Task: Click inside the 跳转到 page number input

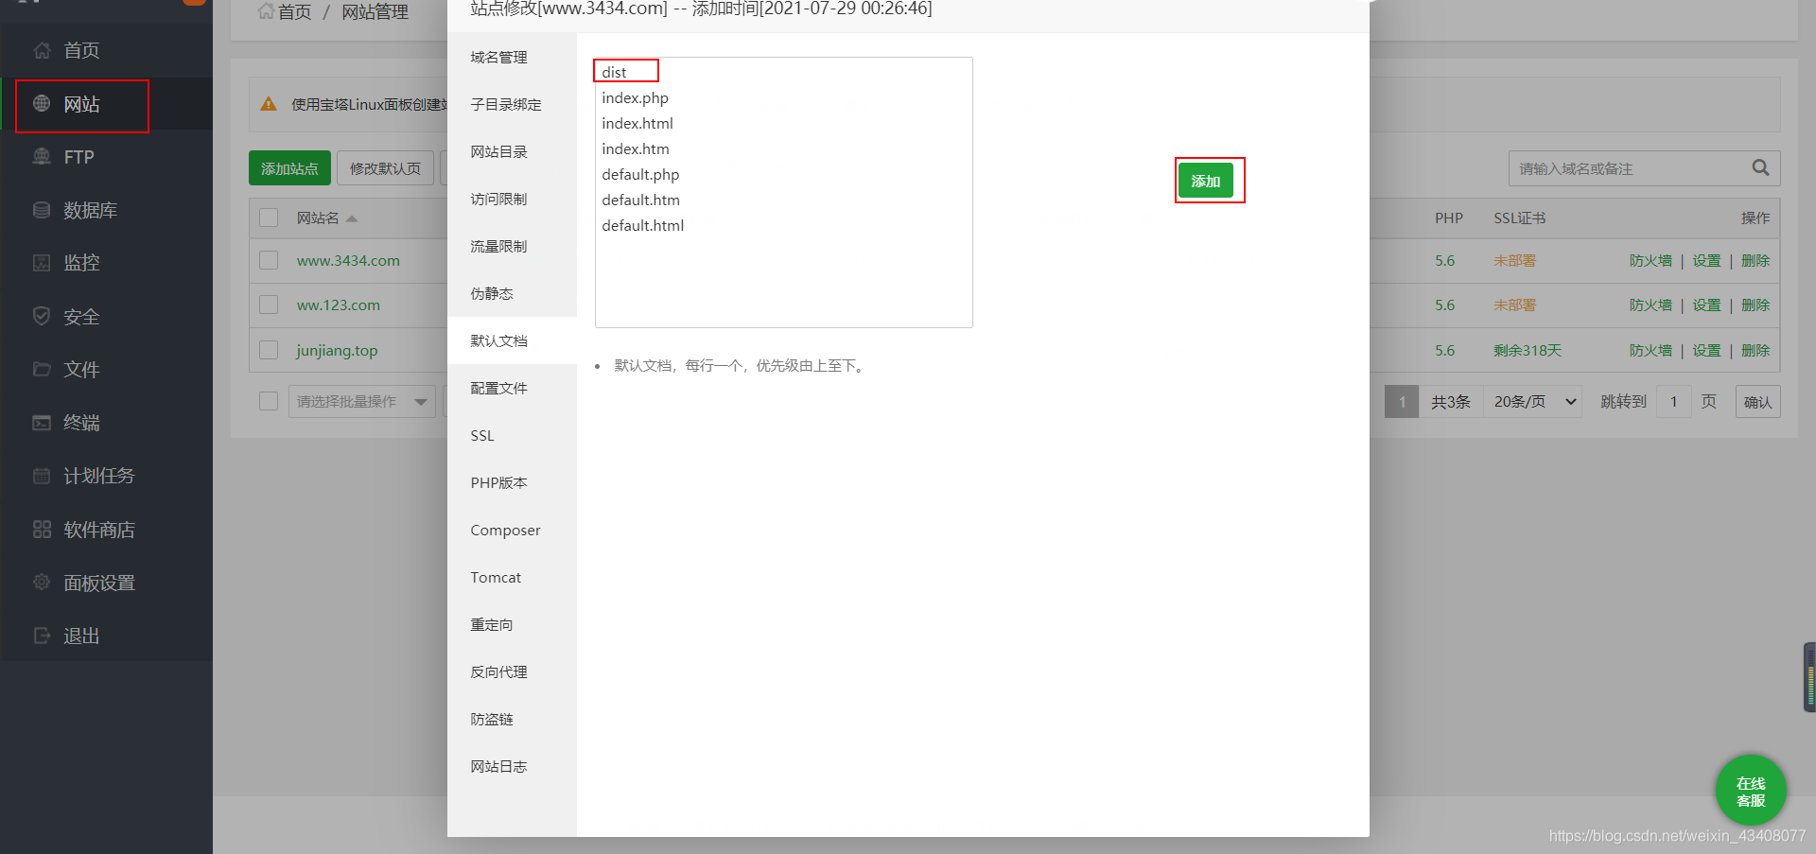Action: pos(1673,400)
